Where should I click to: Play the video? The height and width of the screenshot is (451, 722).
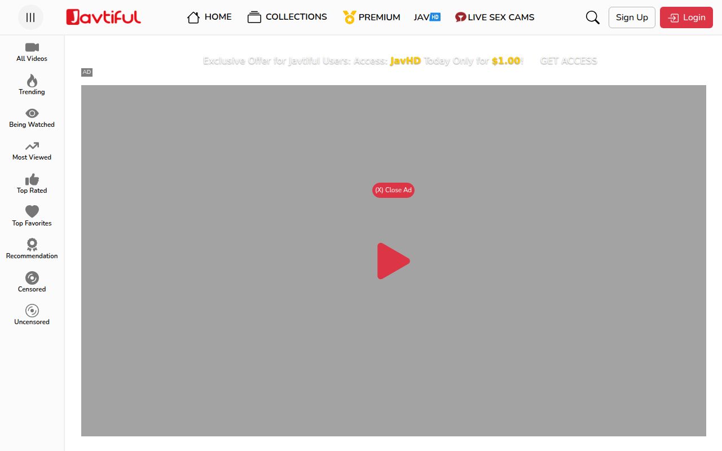tap(394, 260)
